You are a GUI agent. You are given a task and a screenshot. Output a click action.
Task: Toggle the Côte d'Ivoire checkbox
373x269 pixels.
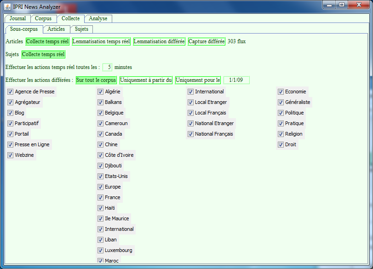point(100,155)
